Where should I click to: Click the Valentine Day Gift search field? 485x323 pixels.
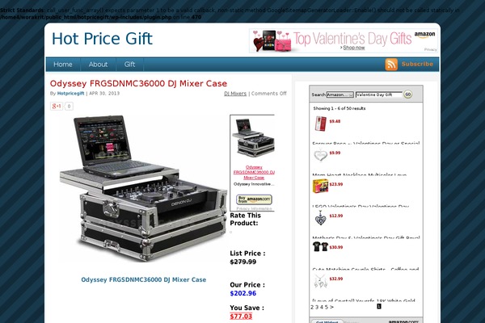[379, 94]
